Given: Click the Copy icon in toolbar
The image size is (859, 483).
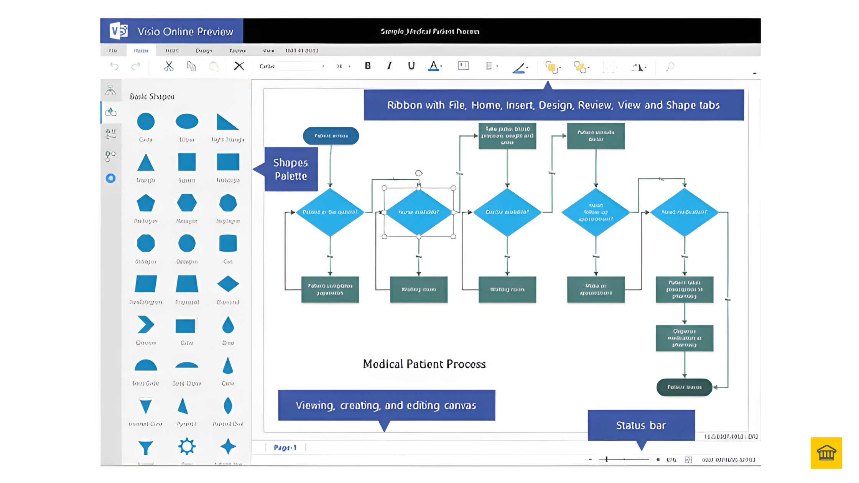Looking at the screenshot, I should (191, 66).
